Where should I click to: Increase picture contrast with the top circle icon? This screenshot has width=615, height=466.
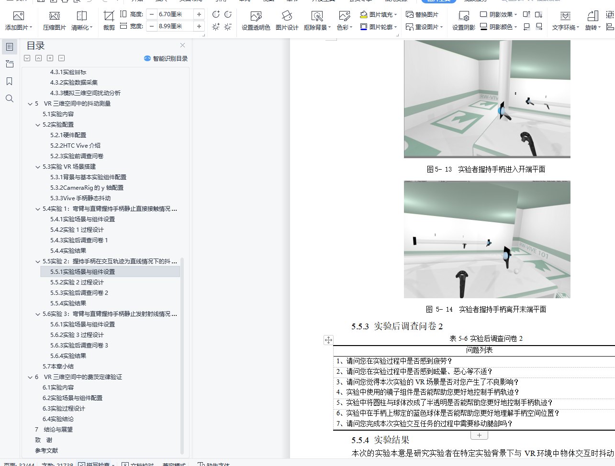(216, 15)
